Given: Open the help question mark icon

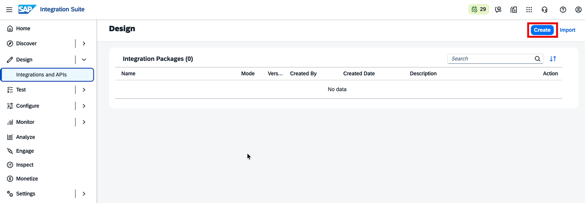Looking at the screenshot, I should click(563, 9).
